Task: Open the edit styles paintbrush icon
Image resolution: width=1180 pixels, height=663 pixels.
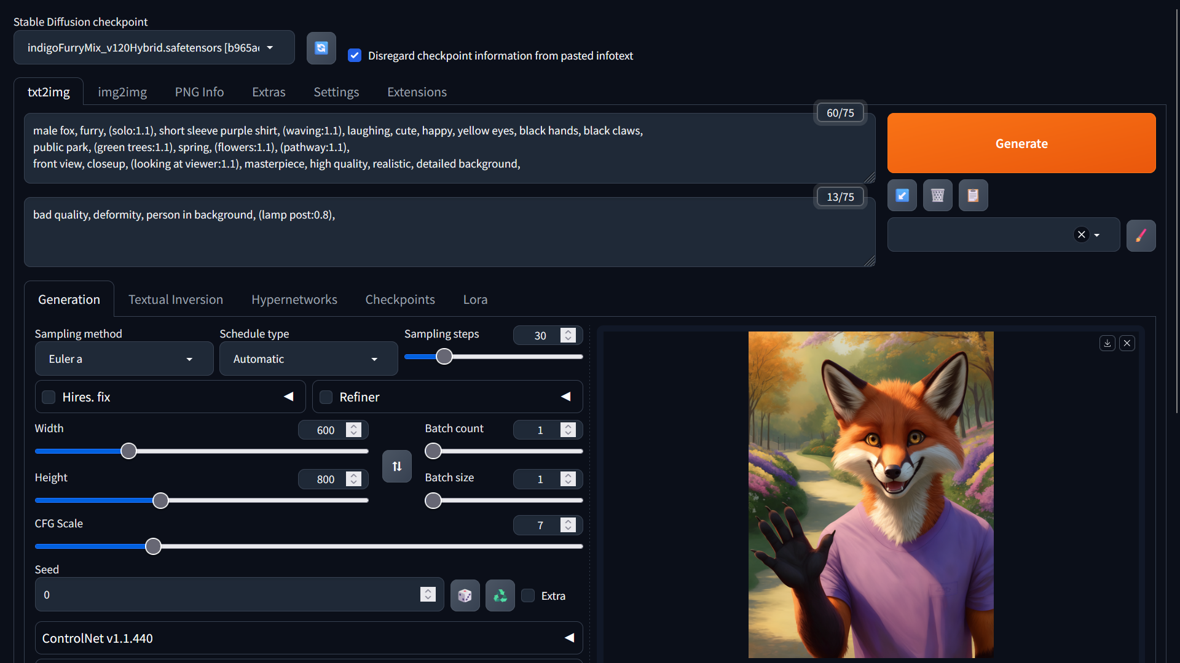Action: [1141, 236]
